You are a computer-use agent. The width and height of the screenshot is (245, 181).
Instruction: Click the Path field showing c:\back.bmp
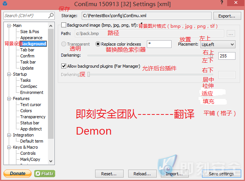150,33
